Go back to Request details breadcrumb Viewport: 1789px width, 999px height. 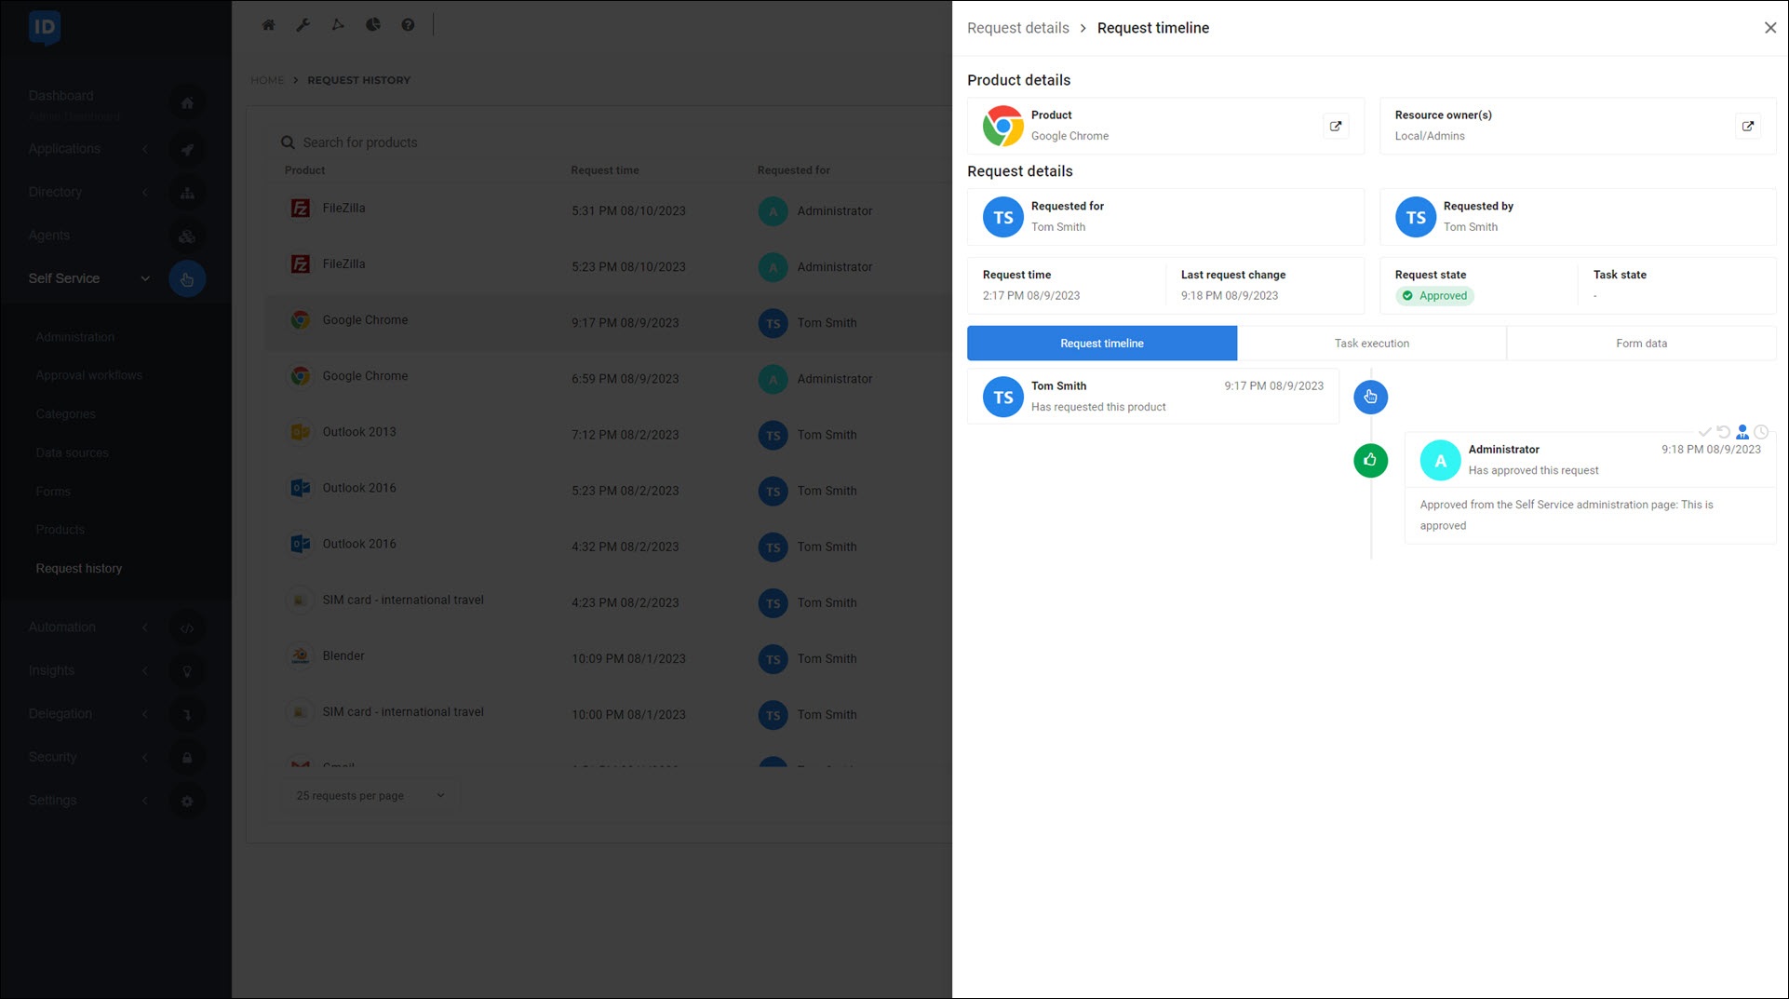point(1017,28)
